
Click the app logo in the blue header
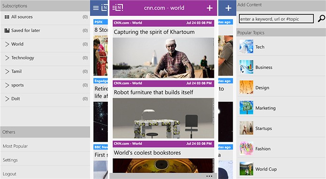tap(105, 8)
